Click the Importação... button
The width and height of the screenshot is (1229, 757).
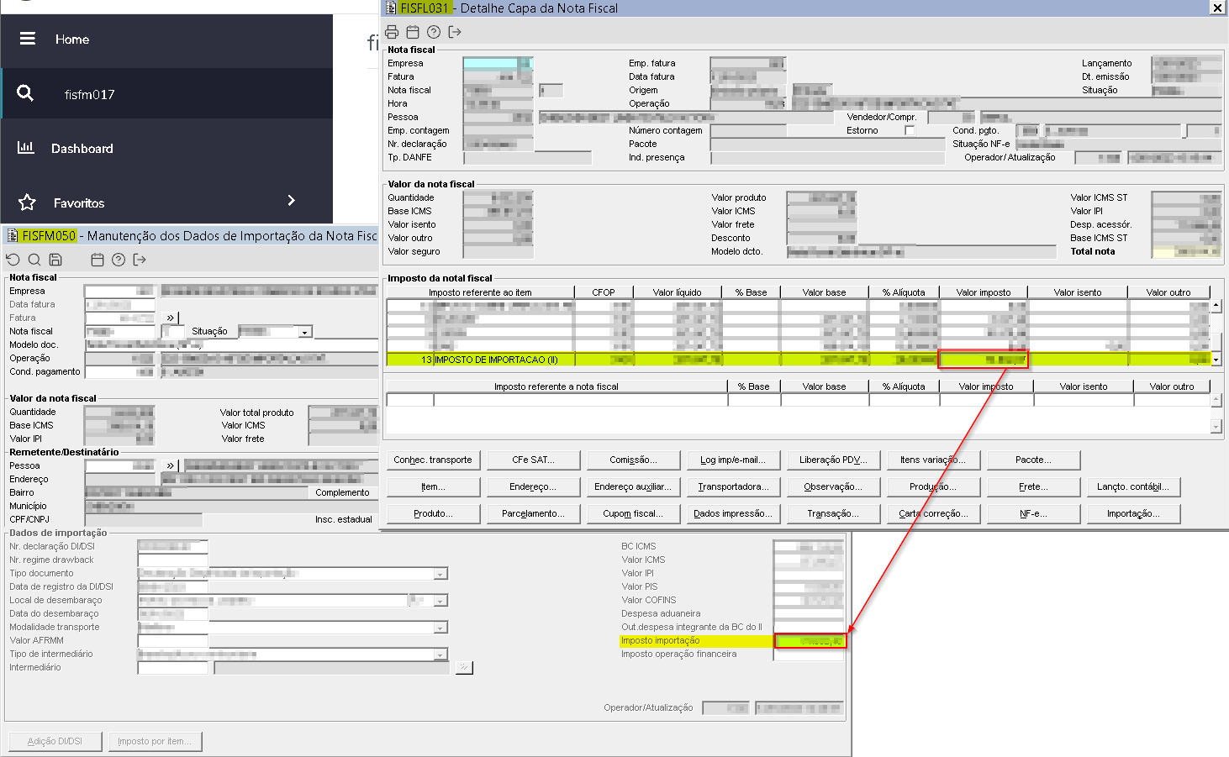tap(1133, 513)
